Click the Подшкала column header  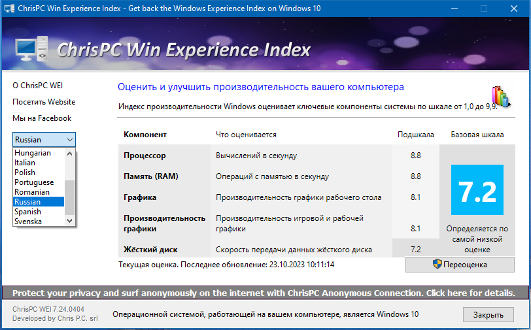point(415,135)
